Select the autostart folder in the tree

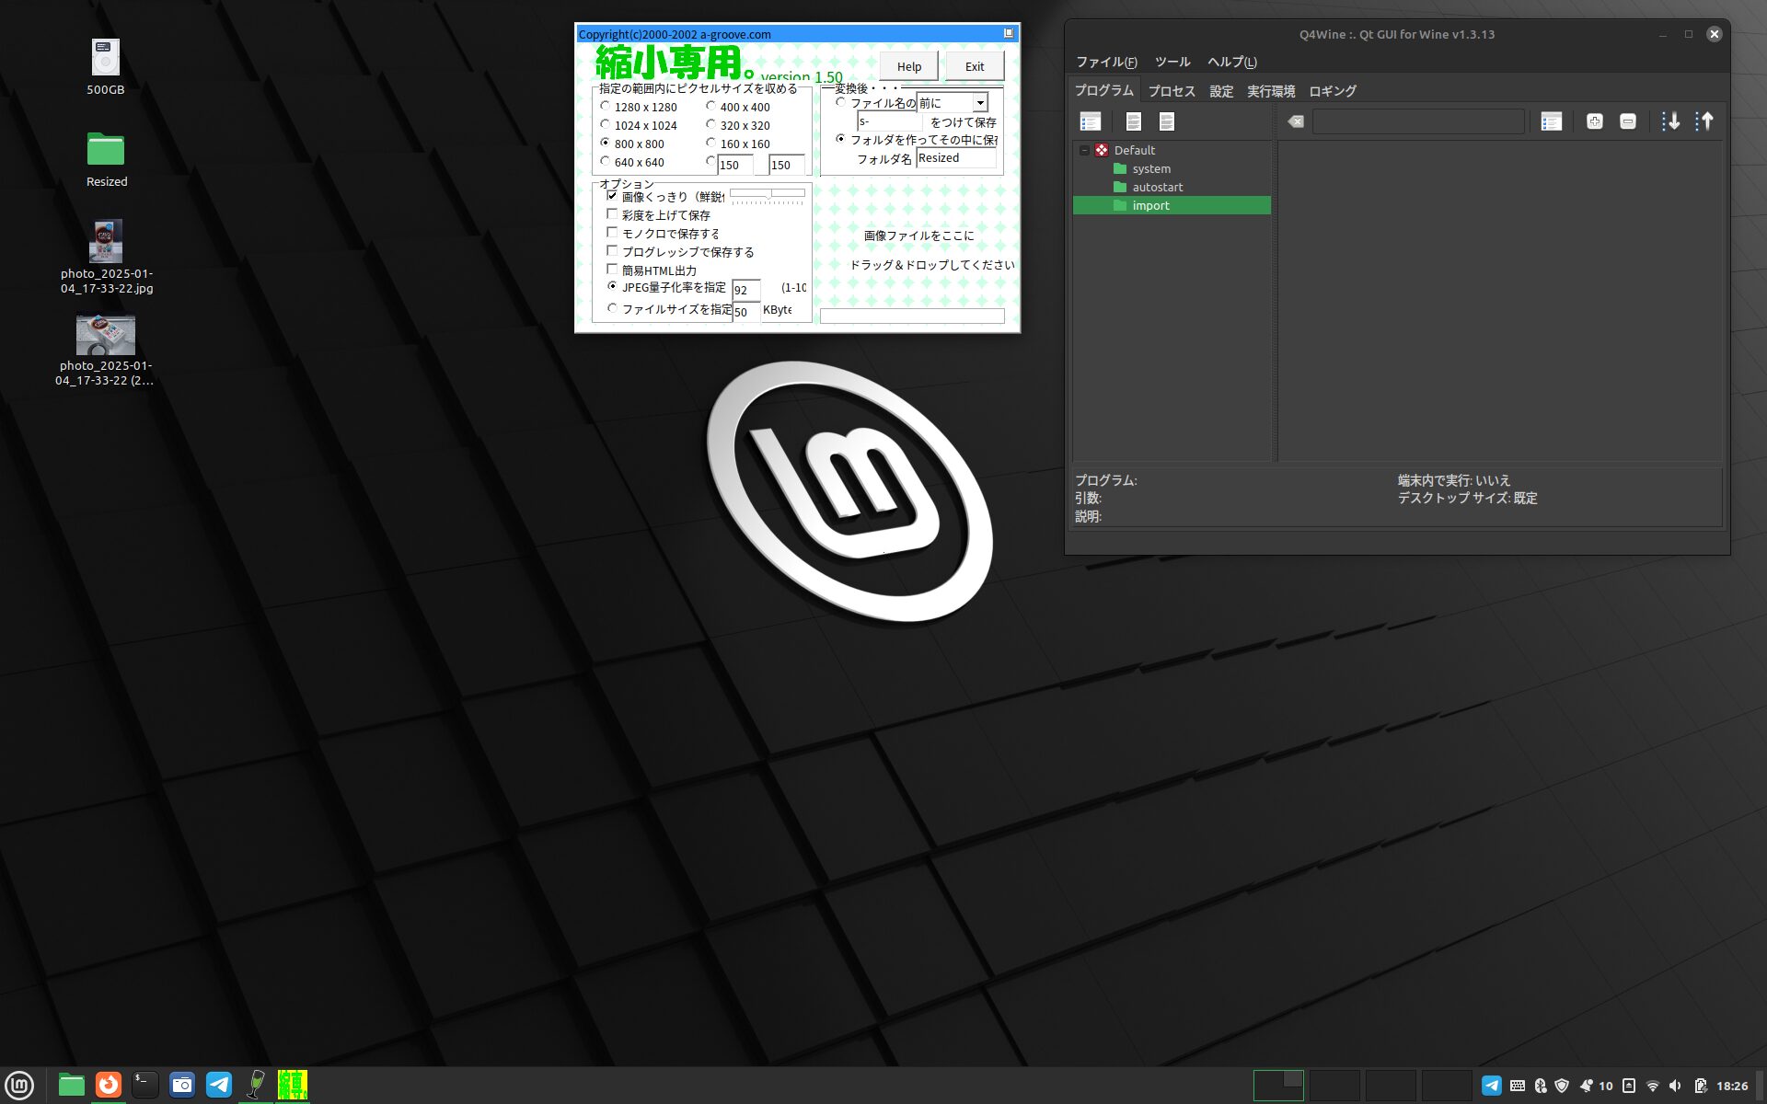(x=1157, y=187)
